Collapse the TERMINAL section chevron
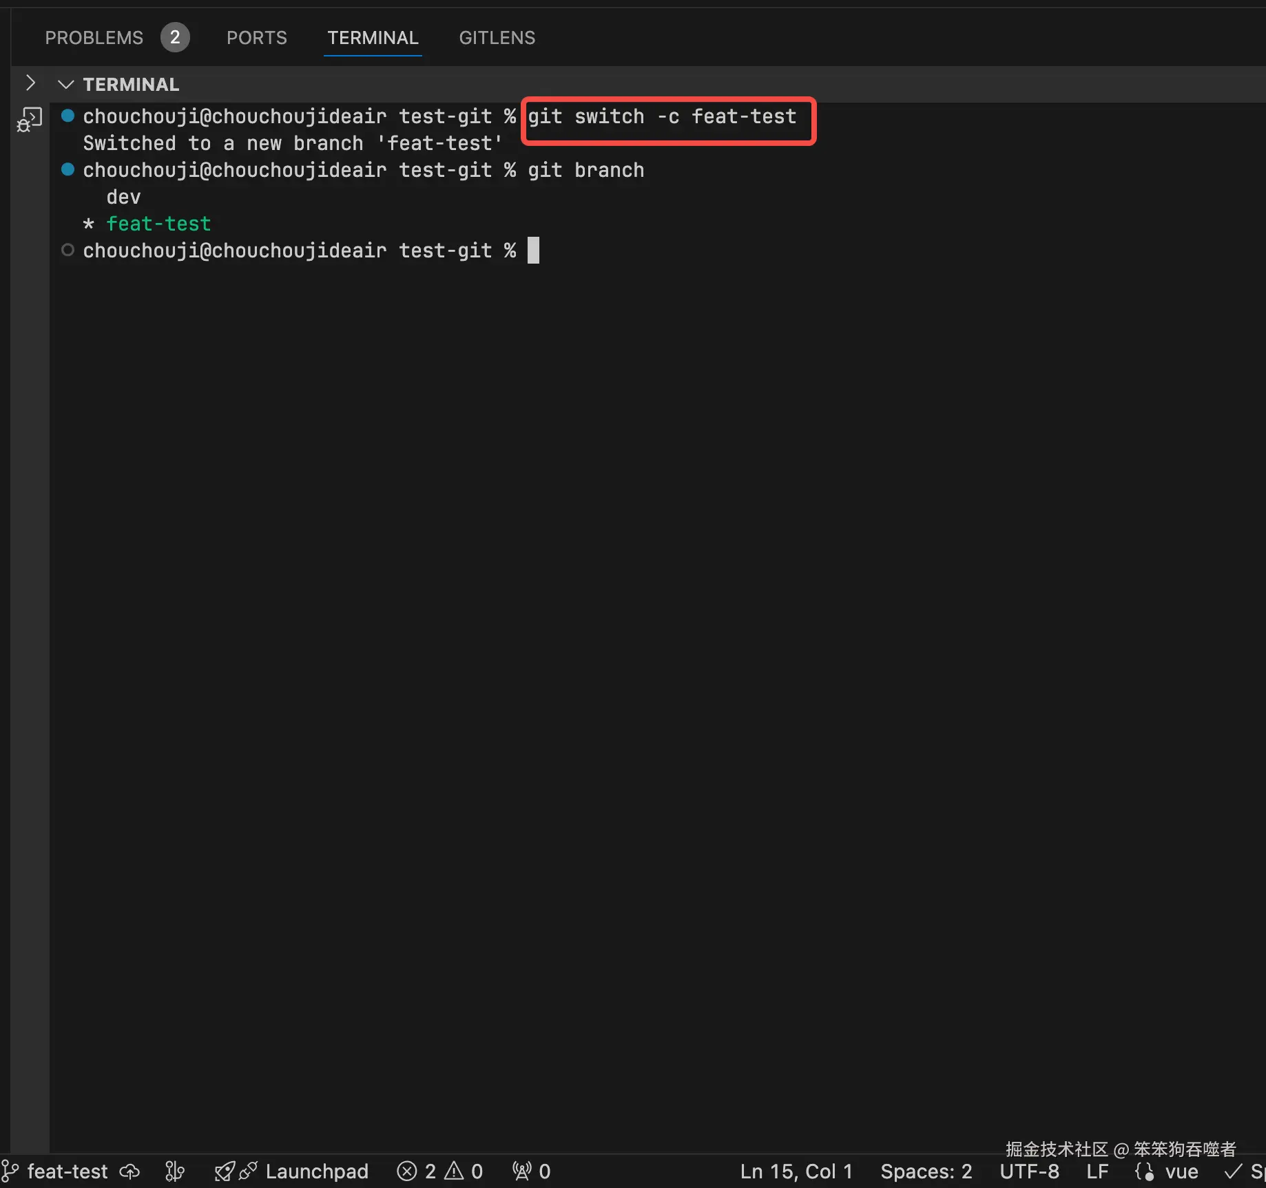Viewport: 1266px width, 1188px height. coord(66,85)
